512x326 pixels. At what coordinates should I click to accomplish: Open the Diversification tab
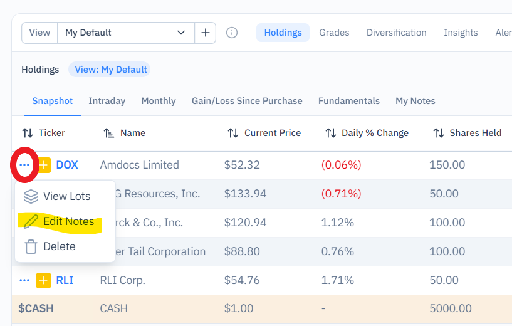coord(397,33)
